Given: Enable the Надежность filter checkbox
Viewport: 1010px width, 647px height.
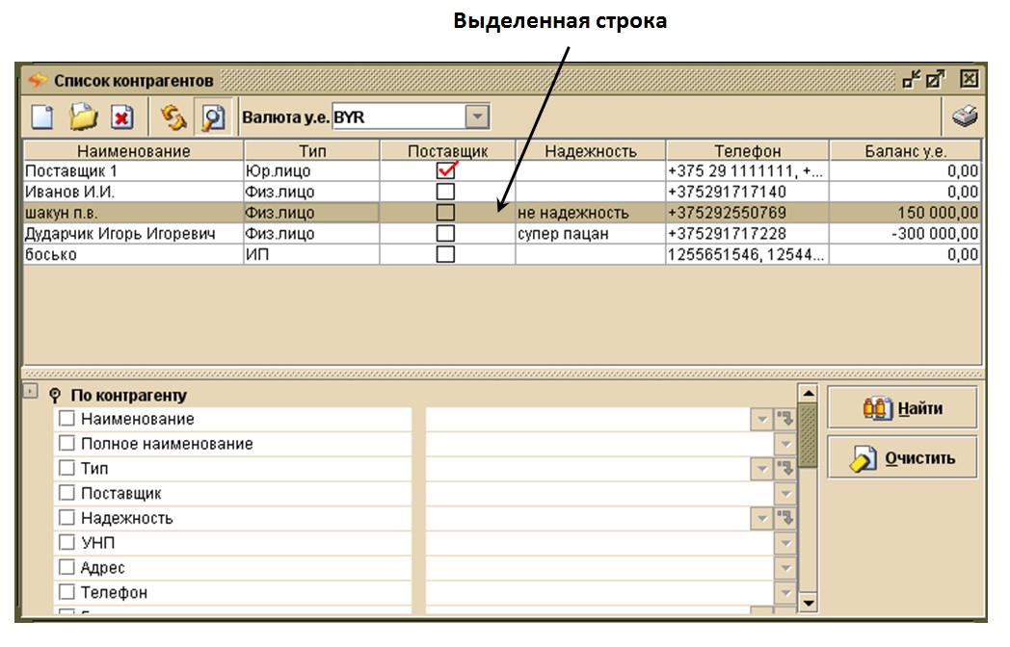Looking at the screenshot, I should [67, 518].
